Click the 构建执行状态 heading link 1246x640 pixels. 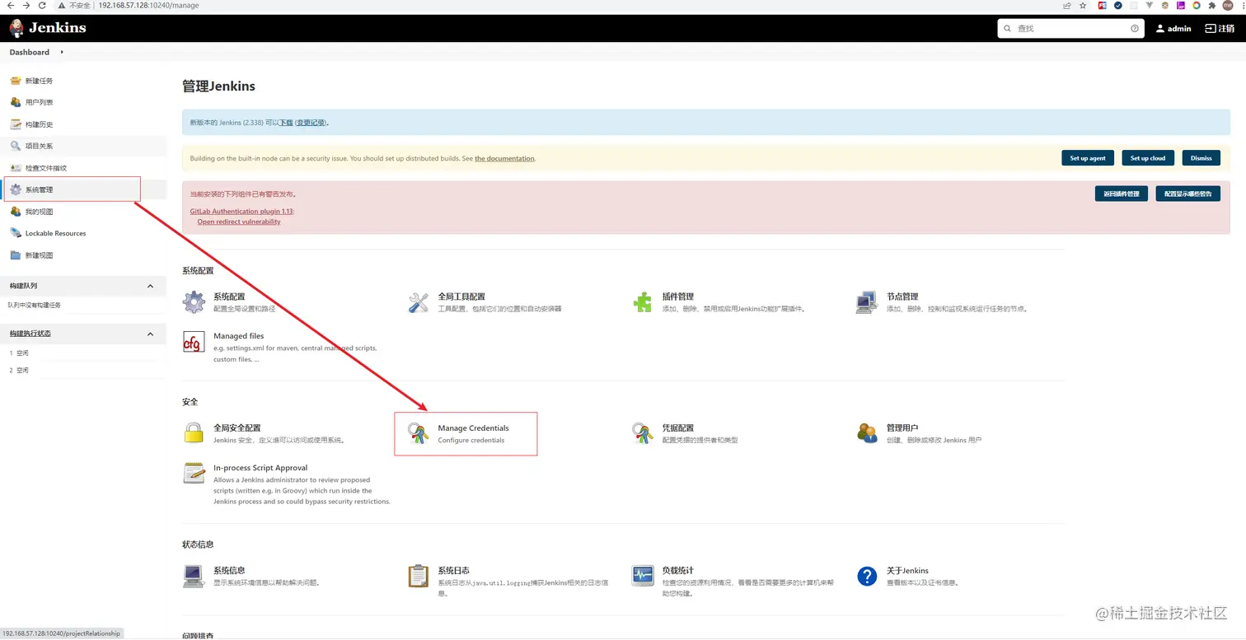(x=30, y=334)
